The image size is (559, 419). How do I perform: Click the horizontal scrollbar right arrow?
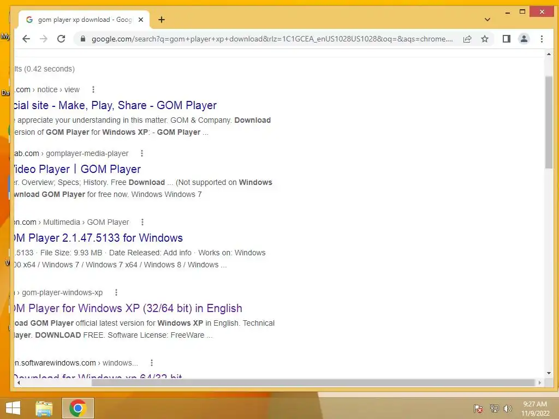(540, 382)
